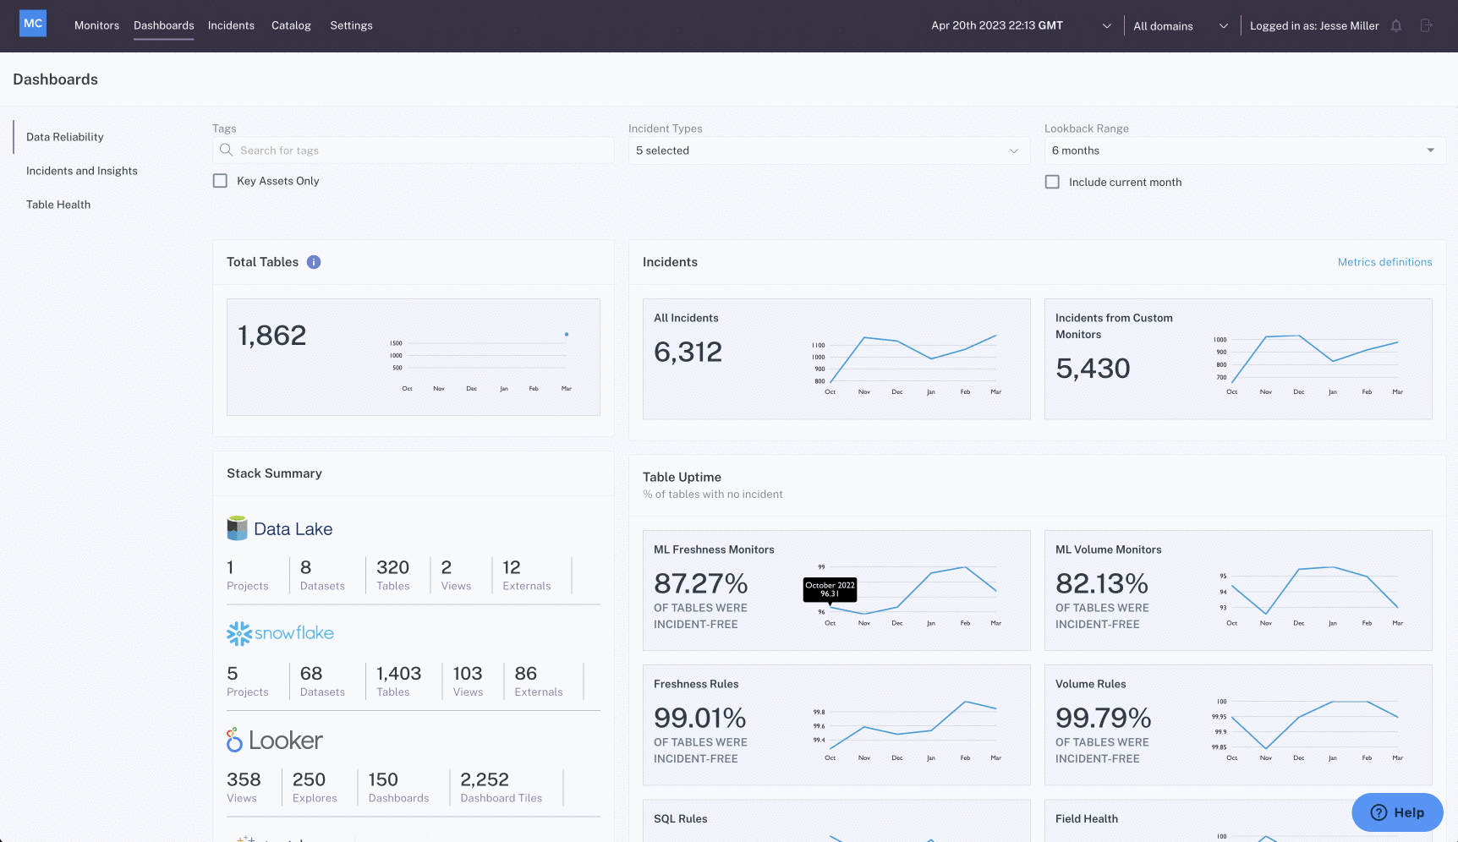Click the Total Tables trend chart
The width and height of the screenshot is (1458, 842).
coord(480,362)
